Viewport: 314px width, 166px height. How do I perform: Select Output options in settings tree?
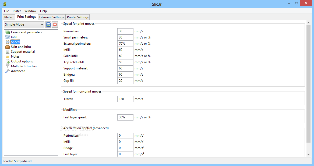click(22, 61)
